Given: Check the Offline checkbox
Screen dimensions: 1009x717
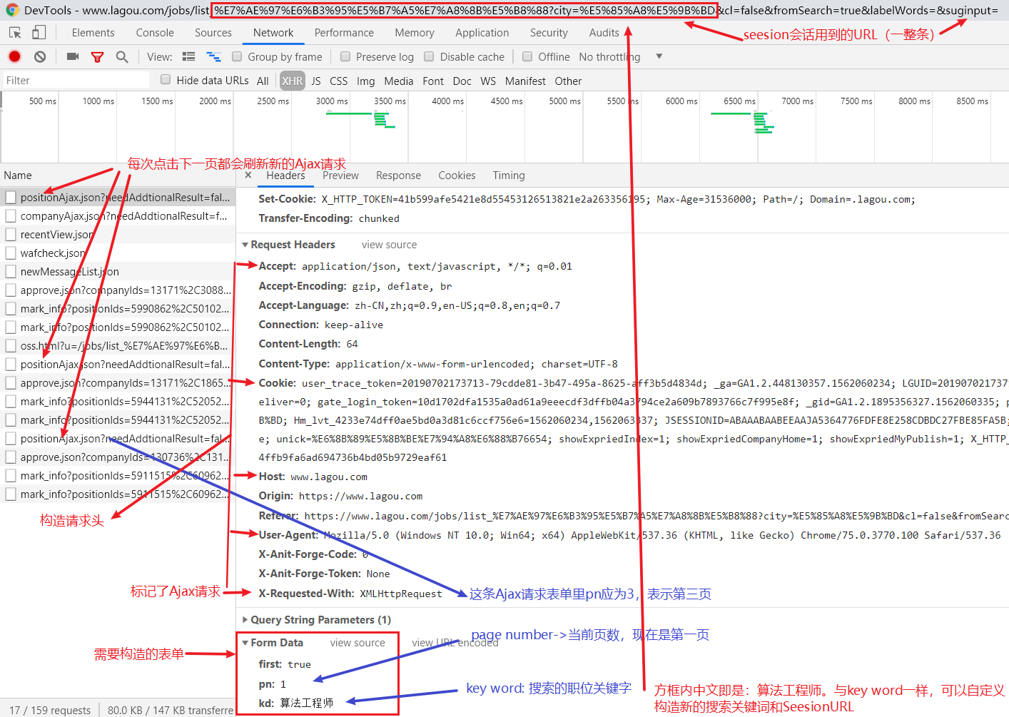Looking at the screenshot, I should [527, 56].
